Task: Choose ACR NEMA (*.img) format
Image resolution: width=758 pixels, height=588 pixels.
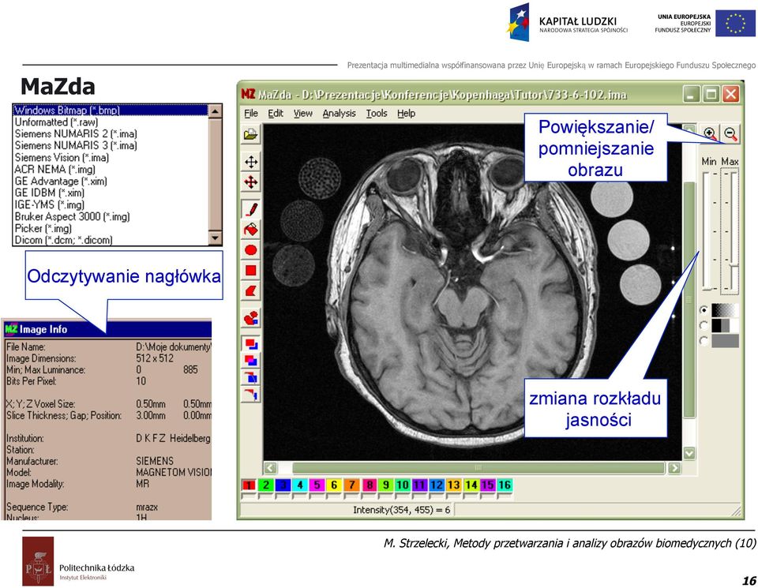Action: coord(111,169)
